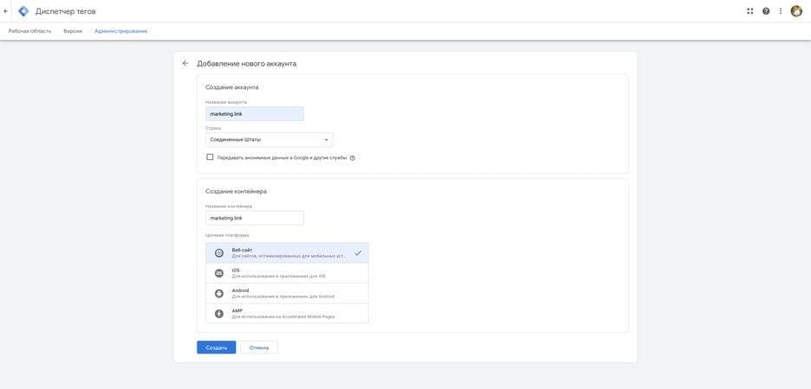Click the Веб-сайт platform globe icon
This screenshot has width=811, height=389.
coord(219,252)
